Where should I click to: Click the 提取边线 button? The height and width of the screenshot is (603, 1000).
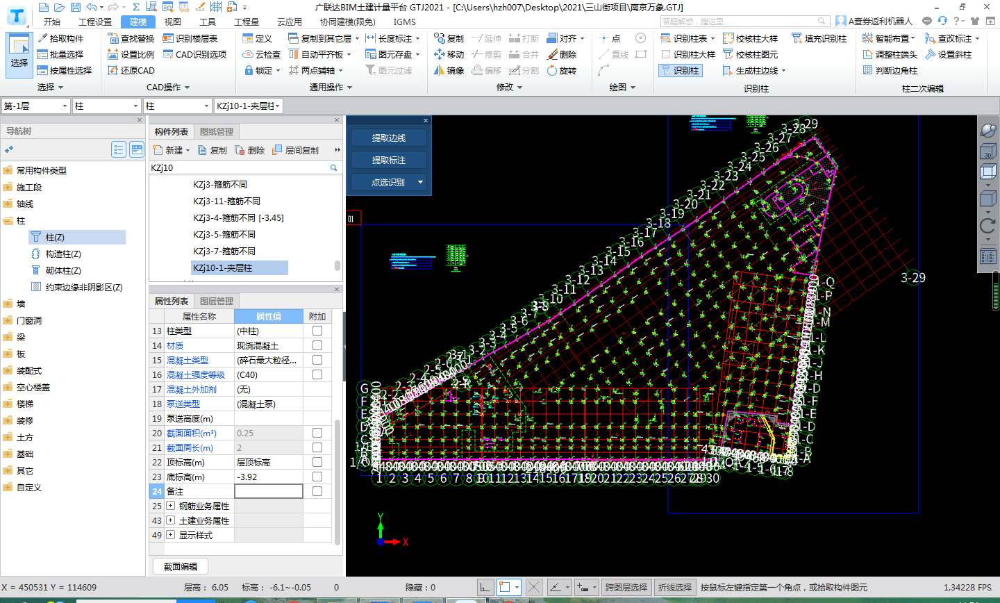(x=388, y=138)
